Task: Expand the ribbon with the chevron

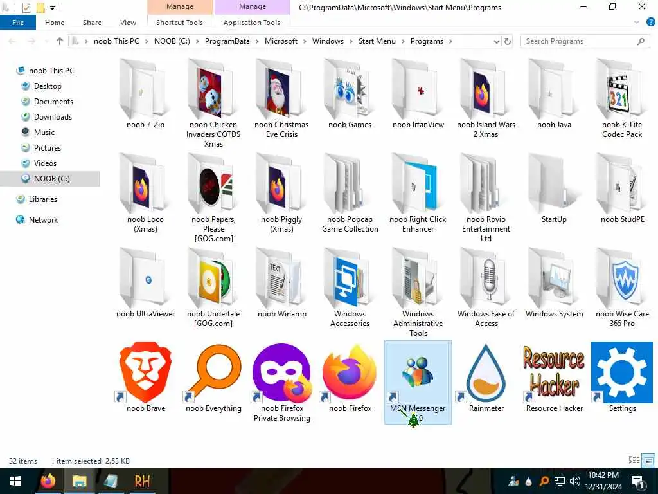Action: [x=637, y=23]
